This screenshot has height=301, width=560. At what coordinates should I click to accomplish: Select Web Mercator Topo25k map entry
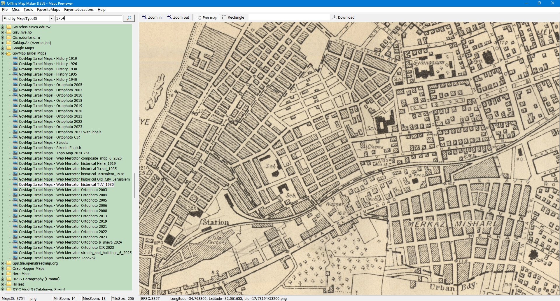(57, 258)
